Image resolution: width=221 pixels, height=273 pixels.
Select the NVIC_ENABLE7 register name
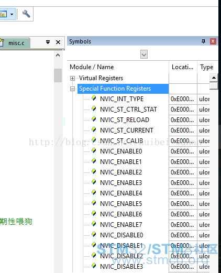point(121,225)
